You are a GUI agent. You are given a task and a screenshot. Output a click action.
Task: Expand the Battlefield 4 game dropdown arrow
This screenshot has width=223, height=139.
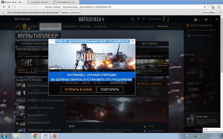click(x=106, y=19)
